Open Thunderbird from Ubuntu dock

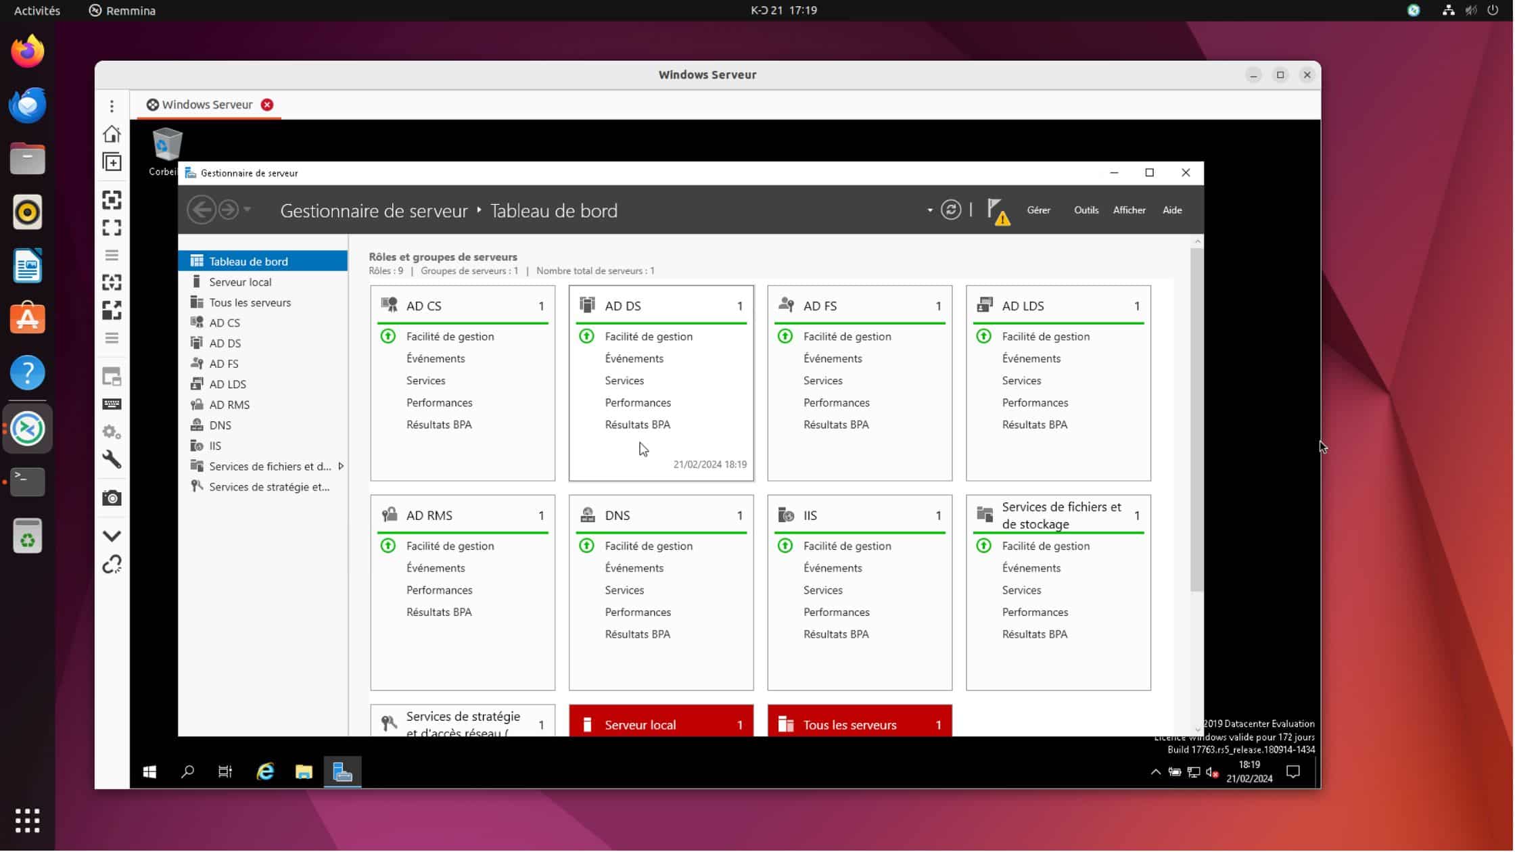(28, 105)
